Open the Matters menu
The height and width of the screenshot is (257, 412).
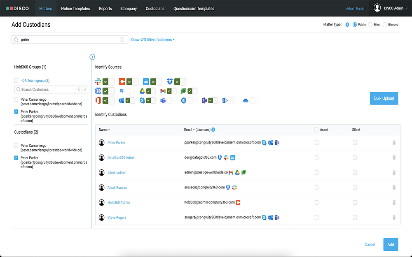(x=45, y=8)
